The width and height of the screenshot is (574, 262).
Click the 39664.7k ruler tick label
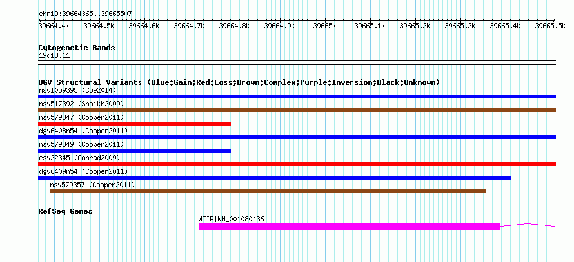pyautogui.click(x=189, y=26)
